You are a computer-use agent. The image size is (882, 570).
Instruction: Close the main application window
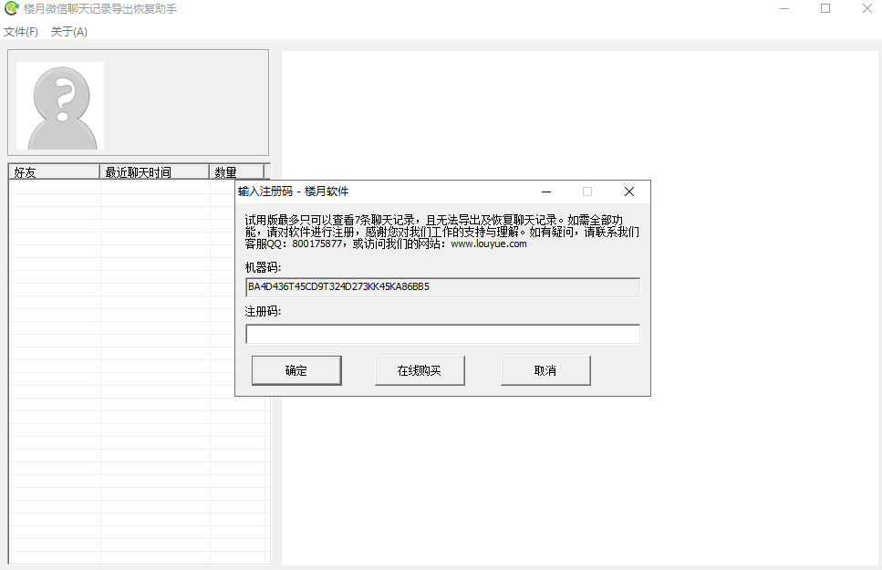pyautogui.click(x=866, y=8)
